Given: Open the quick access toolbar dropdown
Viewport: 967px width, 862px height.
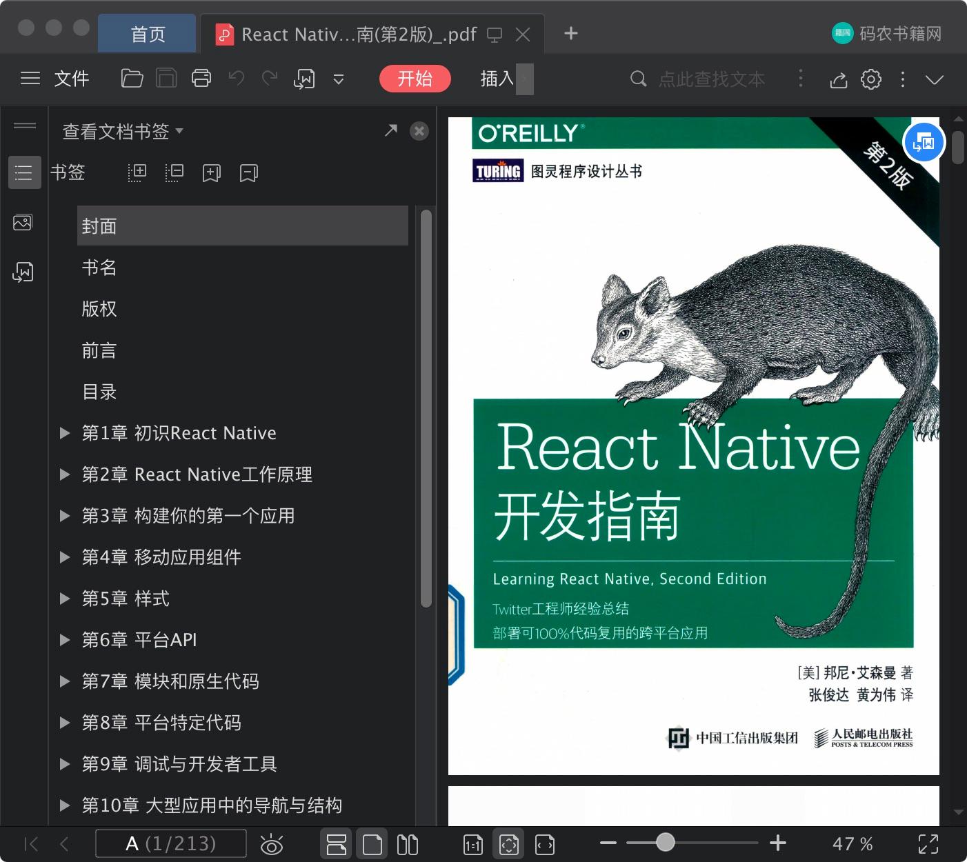Looking at the screenshot, I should (x=339, y=79).
